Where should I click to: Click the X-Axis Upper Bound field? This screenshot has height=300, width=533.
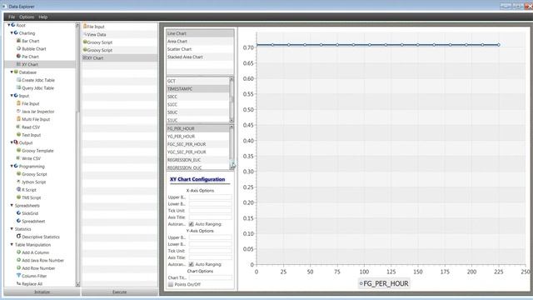(x=211, y=197)
